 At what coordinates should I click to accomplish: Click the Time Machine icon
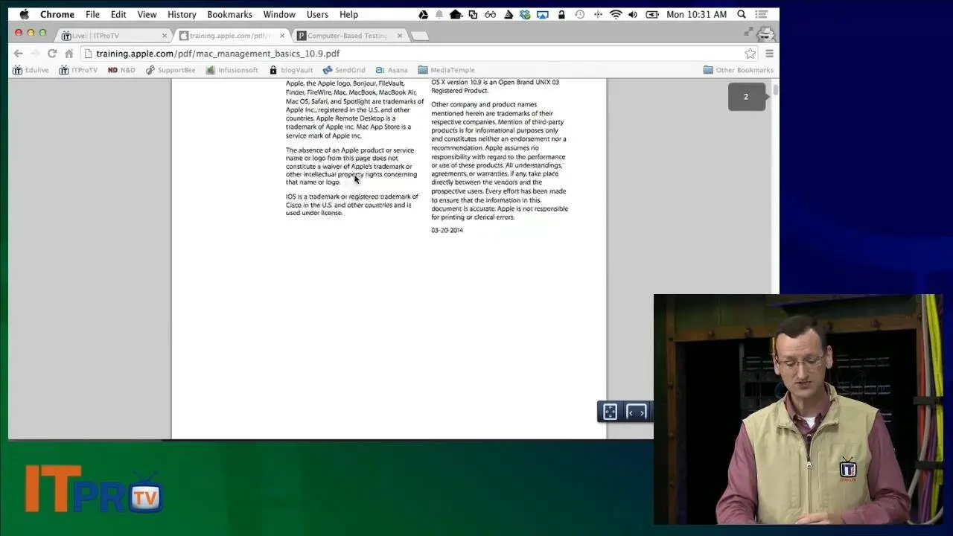pos(579,14)
